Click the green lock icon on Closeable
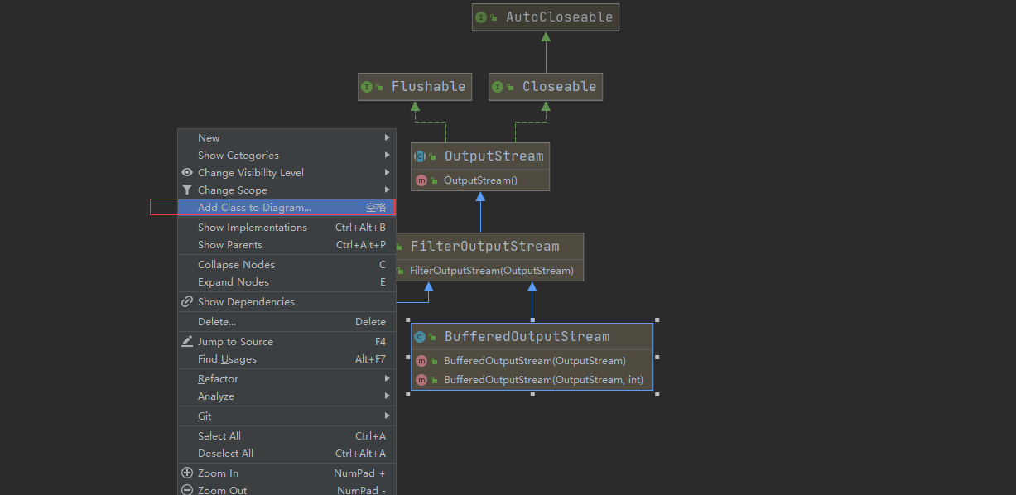 (510, 87)
